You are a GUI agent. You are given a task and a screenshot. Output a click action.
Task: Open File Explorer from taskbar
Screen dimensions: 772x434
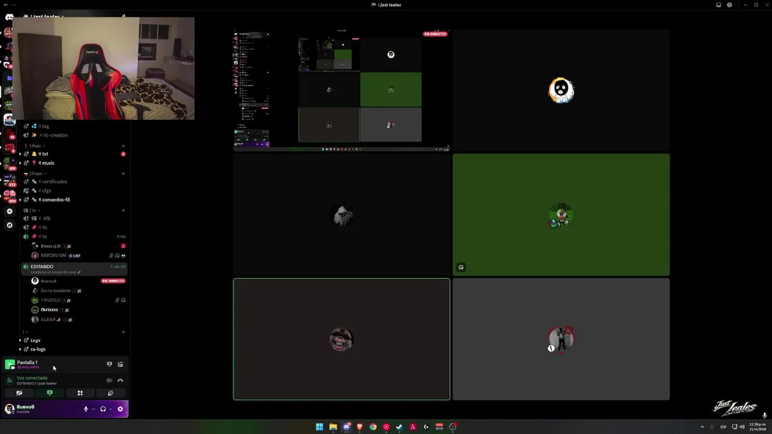pyautogui.click(x=333, y=427)
